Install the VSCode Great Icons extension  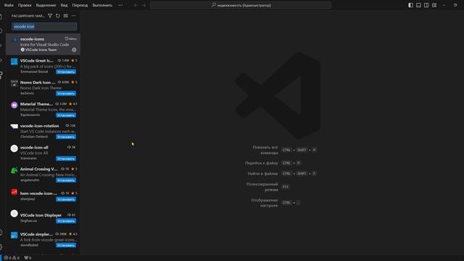[66, 72]
